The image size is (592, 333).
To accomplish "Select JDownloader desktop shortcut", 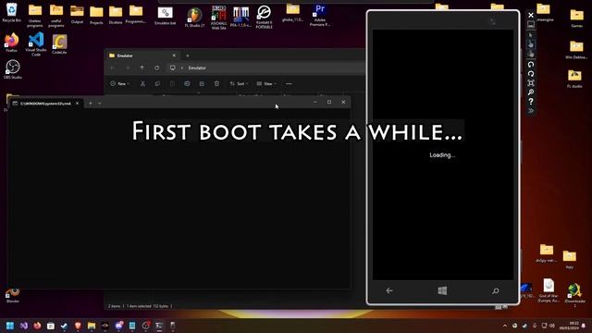I will 574,294.
